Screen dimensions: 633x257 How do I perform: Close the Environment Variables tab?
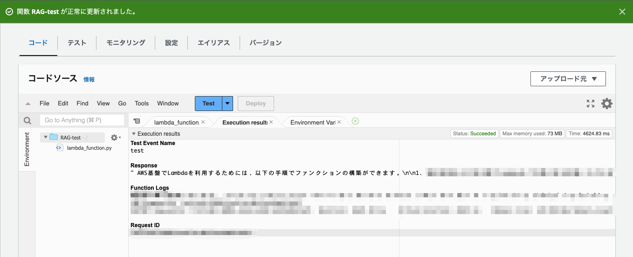339,122
